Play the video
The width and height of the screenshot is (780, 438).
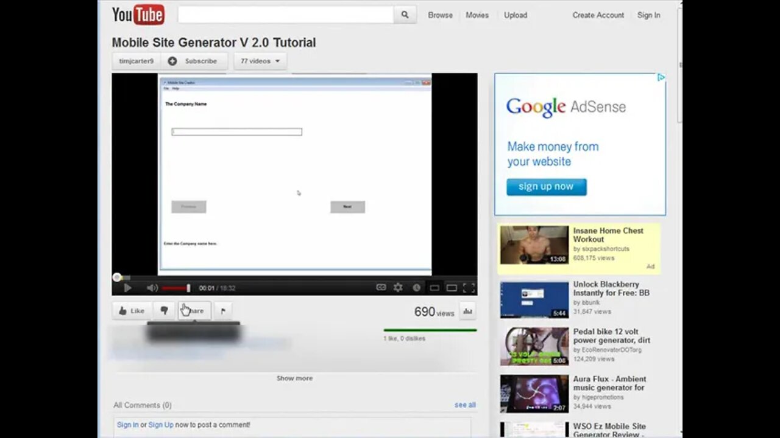pos(127,288)
